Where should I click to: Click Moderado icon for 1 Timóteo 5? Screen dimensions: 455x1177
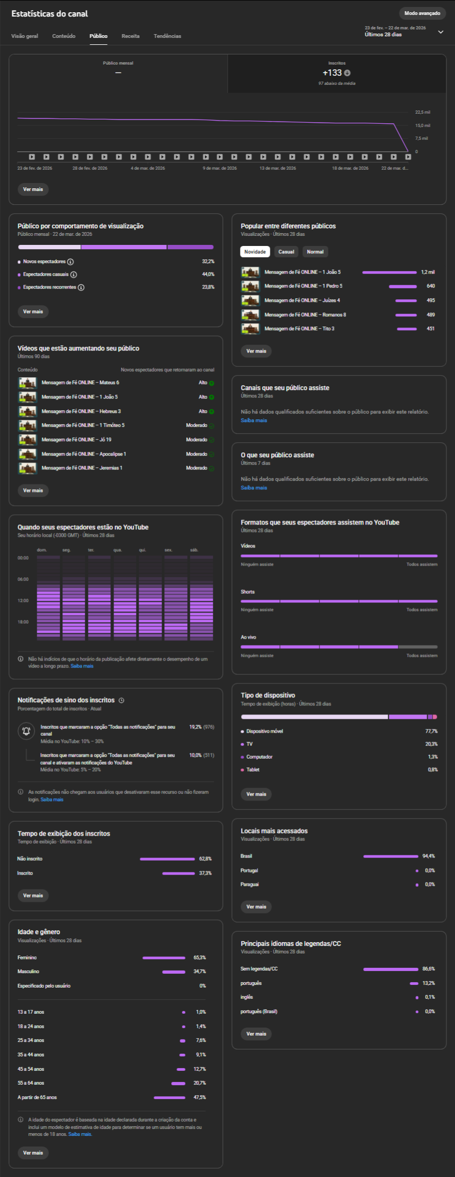[212, 426]
